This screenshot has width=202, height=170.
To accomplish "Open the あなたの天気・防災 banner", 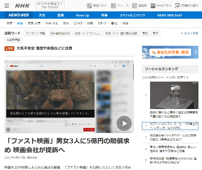I will (x=170, y=52).
